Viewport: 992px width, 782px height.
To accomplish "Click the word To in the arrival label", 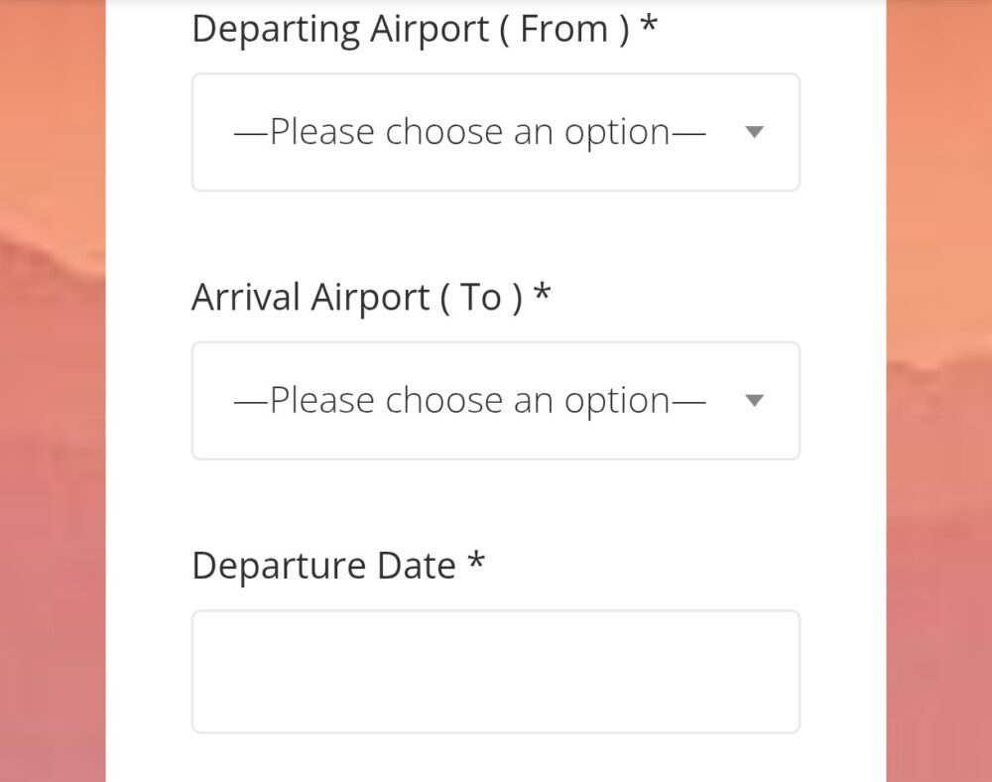I will click(480, 298).
